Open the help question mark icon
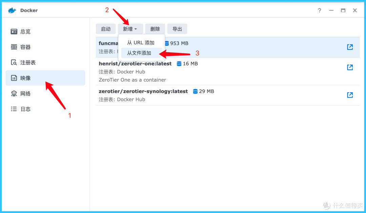The height and width of the screenshot is (213, 366). pyautogui.click(x=319, y=11)
